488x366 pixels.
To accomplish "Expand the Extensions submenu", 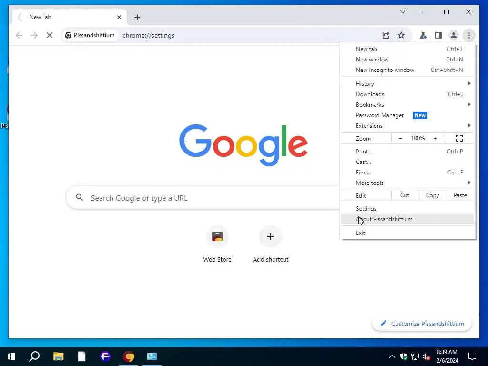I will coord(407,126).
